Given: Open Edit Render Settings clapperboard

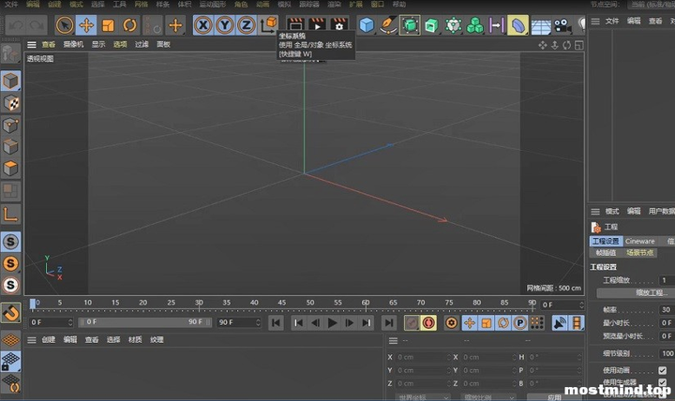Looking at the screenshot, I should click(338, 24).
